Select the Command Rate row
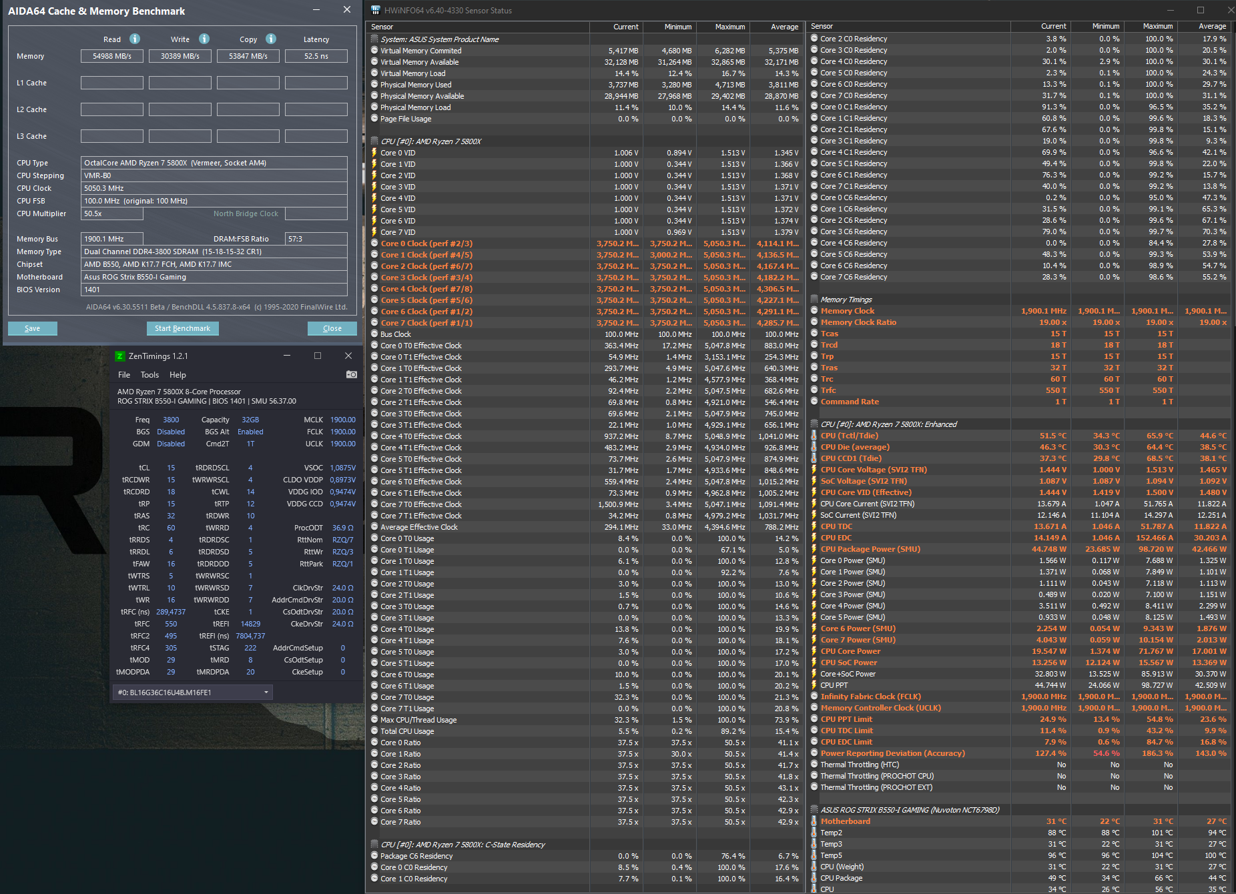 [x=1020, y=402]
